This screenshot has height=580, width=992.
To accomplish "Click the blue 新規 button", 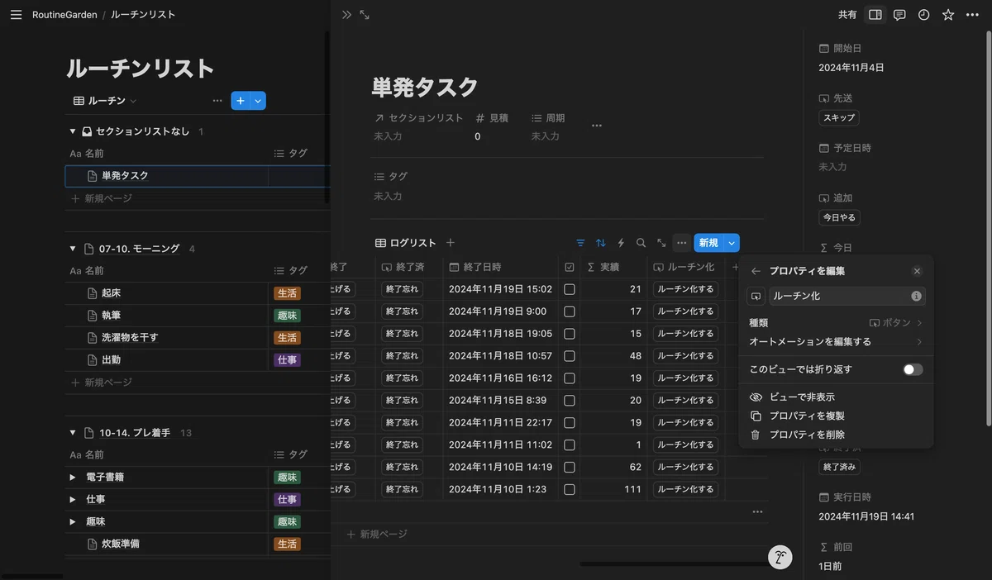I will point(708,243).
